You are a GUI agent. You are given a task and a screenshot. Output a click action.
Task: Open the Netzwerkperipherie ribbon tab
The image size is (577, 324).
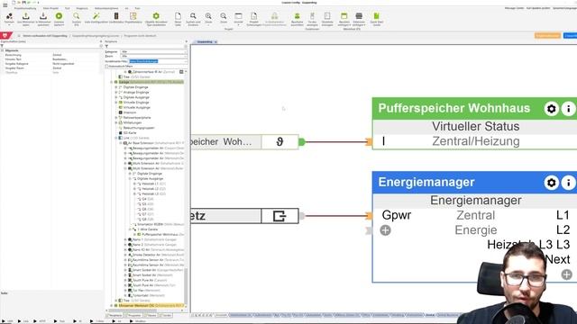pos(106,8)
